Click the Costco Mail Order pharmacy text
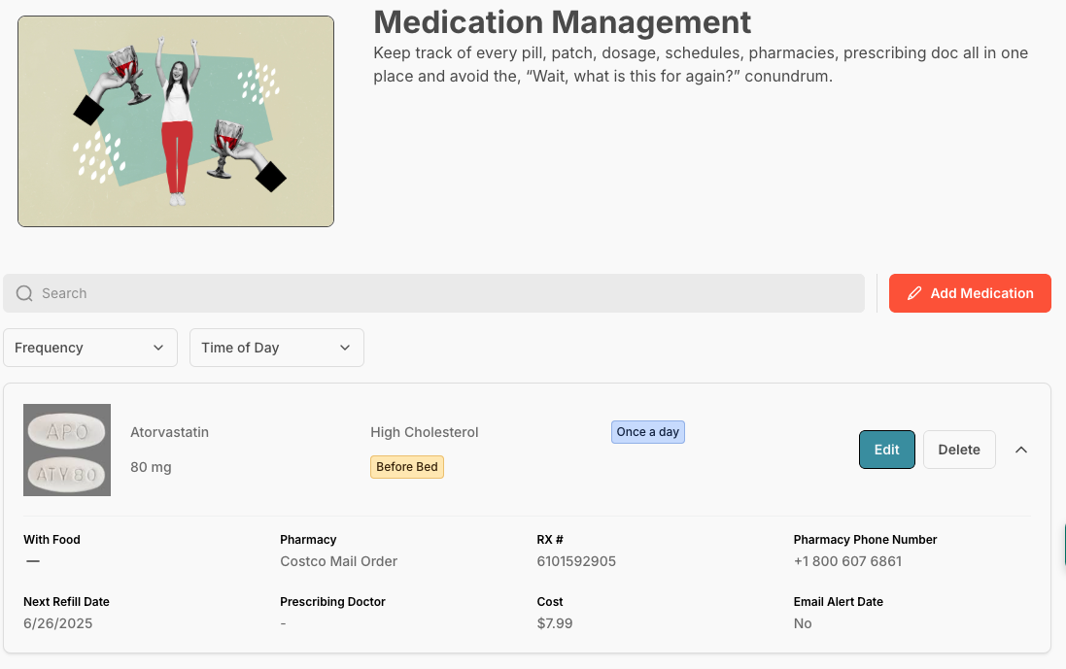 point(338,561)
